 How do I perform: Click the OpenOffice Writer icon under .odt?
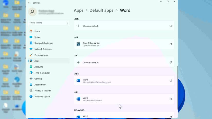78,44
